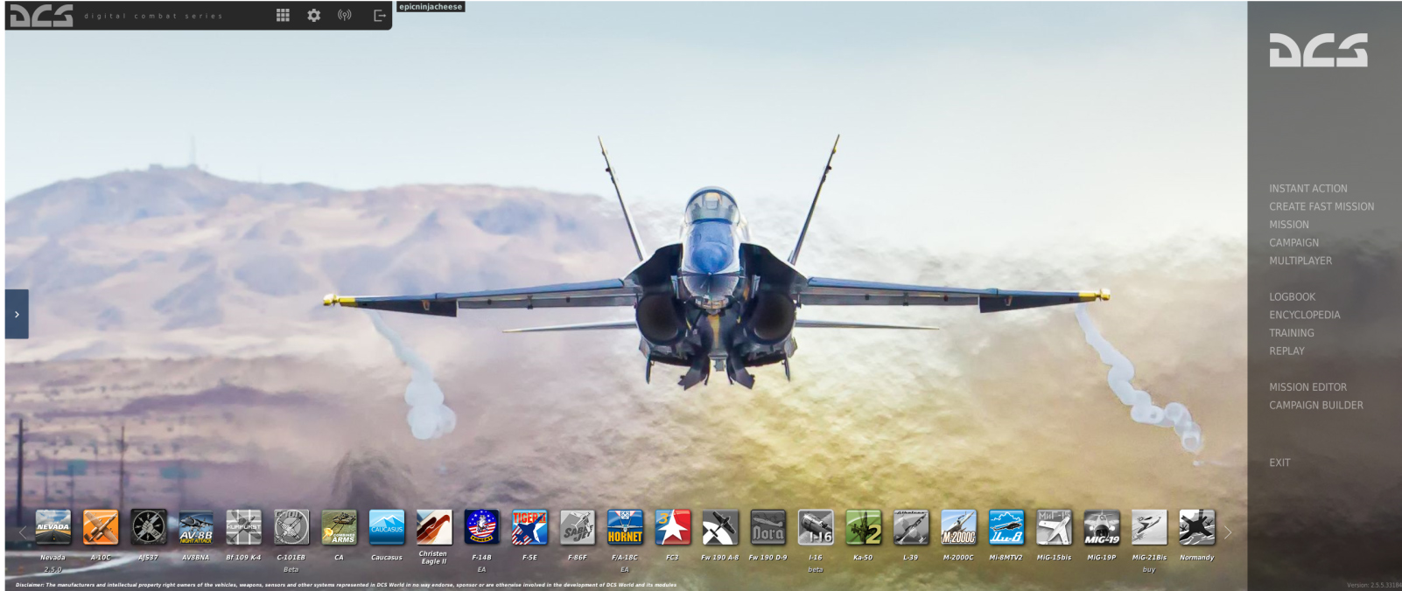Open the Instant Action menu
The image size is (1402, 591).
pyautogui.click(x=1307, y=188)
